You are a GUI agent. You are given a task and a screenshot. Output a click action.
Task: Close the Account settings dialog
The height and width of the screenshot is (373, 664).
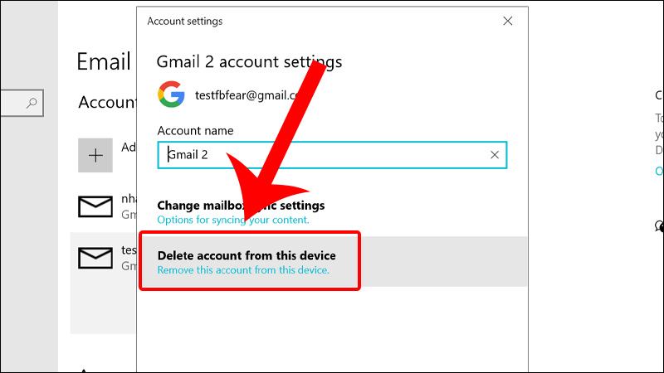click(x=507, y=22)
